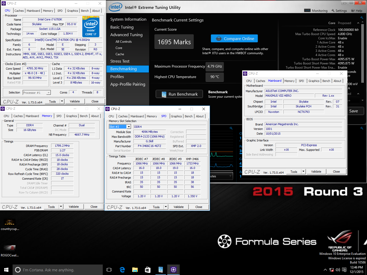367x275 pixels.
Task: Switch to Bench tab in CPU-Z CPU window
Action: click(85, 11)
